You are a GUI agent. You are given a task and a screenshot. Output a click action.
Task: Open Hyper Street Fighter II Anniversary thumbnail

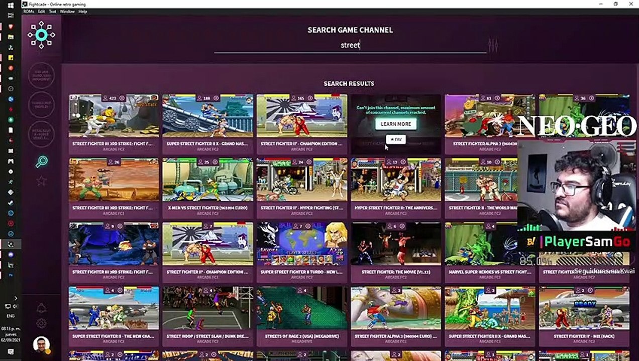[396, 180]
